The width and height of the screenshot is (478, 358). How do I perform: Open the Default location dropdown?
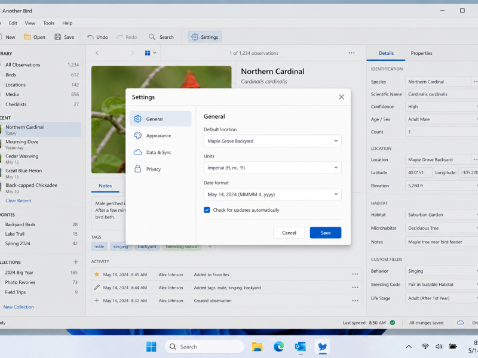(x=272, y=141)
